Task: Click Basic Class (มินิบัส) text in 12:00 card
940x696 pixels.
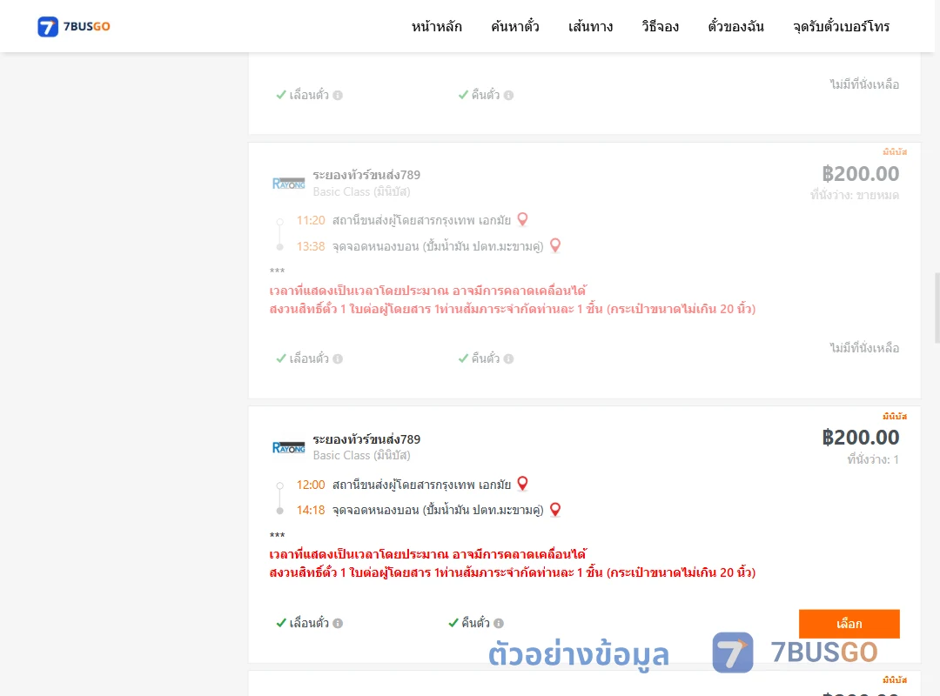Action: [361, 456]
